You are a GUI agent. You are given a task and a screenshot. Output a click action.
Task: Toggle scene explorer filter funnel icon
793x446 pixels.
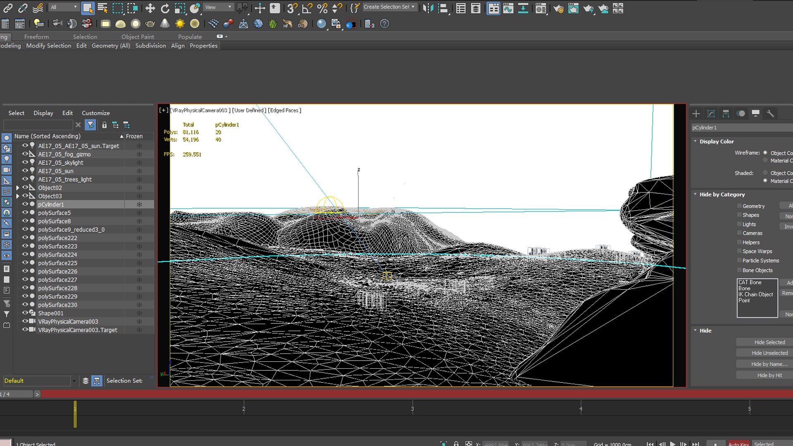90,125
